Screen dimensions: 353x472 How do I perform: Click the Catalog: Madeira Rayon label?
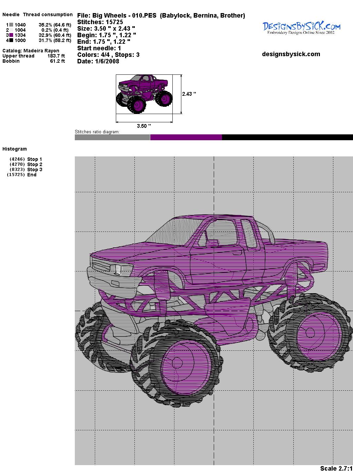tap(31, 51)
